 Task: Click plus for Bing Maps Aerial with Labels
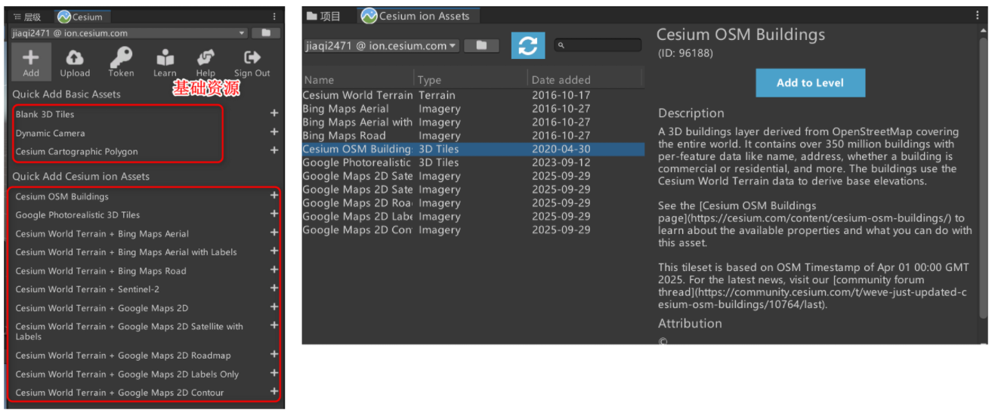pos(274,251)
